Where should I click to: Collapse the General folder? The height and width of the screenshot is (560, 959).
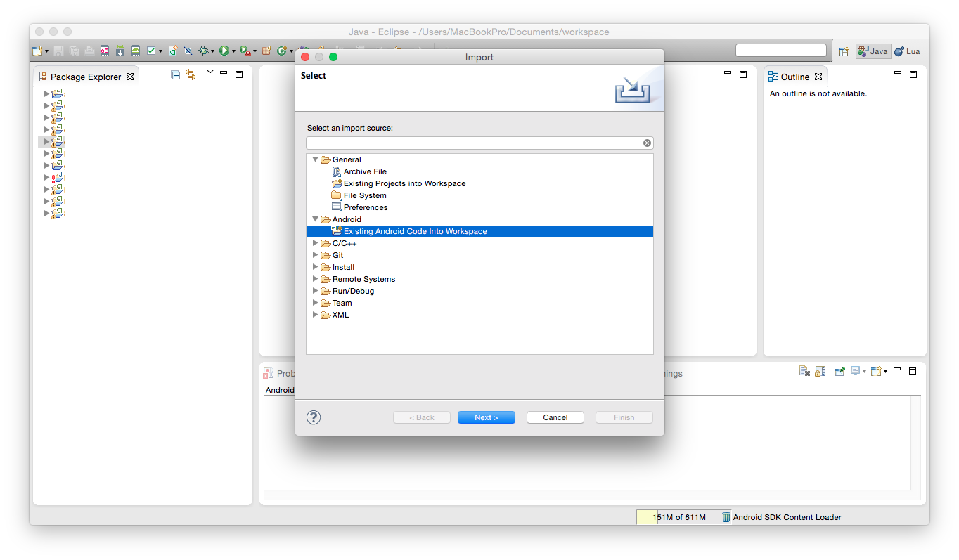click(315, 159)
